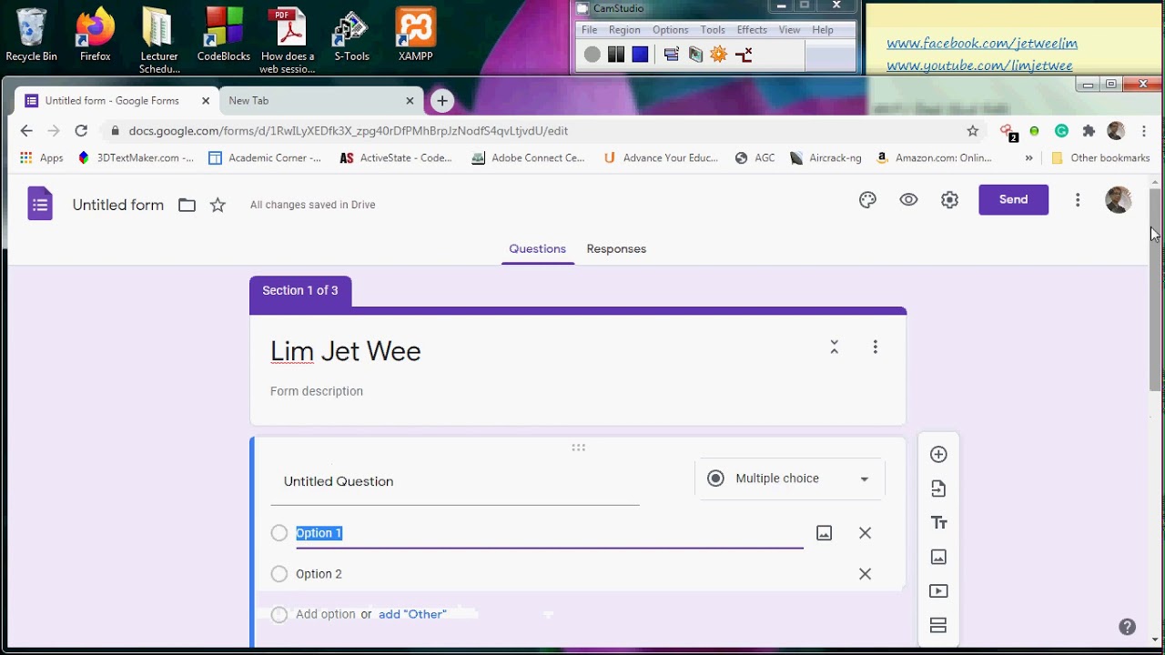Click the question drag handle
1165x655 pixels.
coord(578,448)
